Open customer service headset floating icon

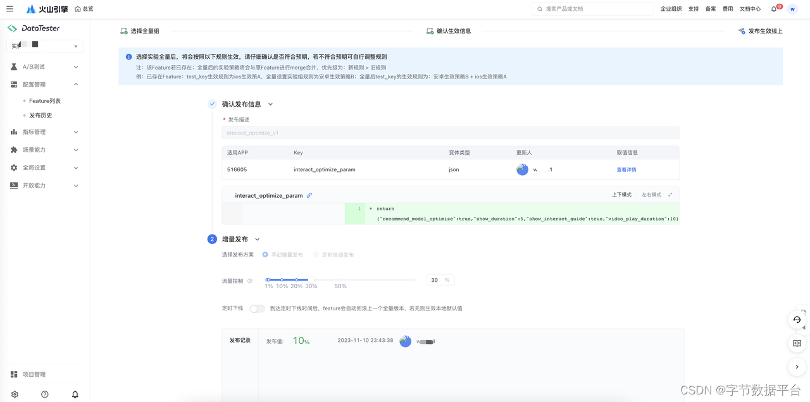click(x=797, y=320)
